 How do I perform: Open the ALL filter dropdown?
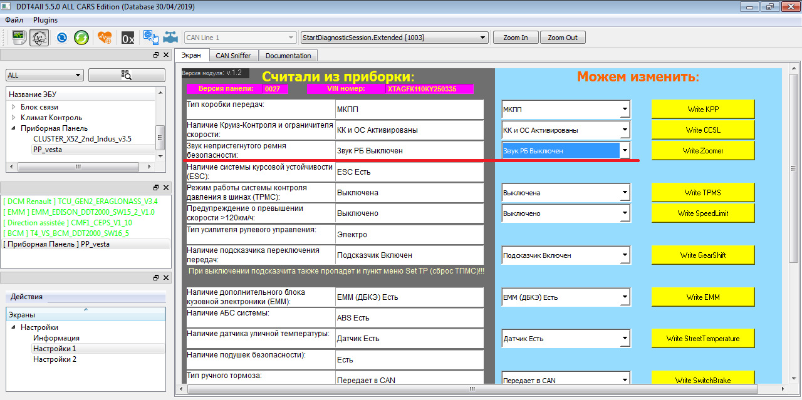coord(44,75)
